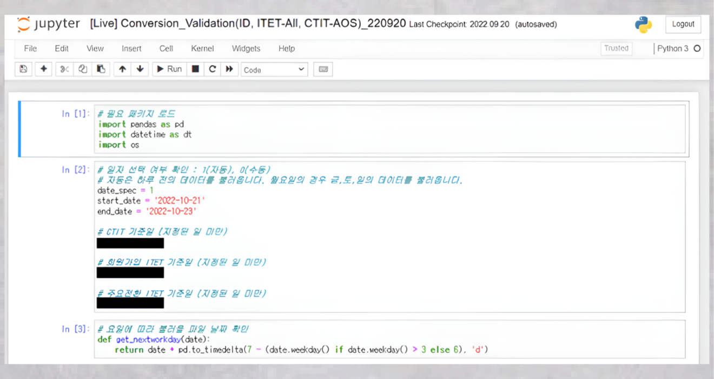Open the command palette keyboard icon
714x379 pixels.
(323, 69)
